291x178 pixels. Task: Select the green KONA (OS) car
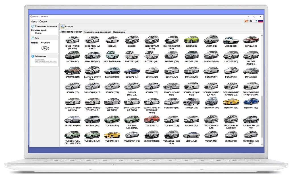pos(191,42)
